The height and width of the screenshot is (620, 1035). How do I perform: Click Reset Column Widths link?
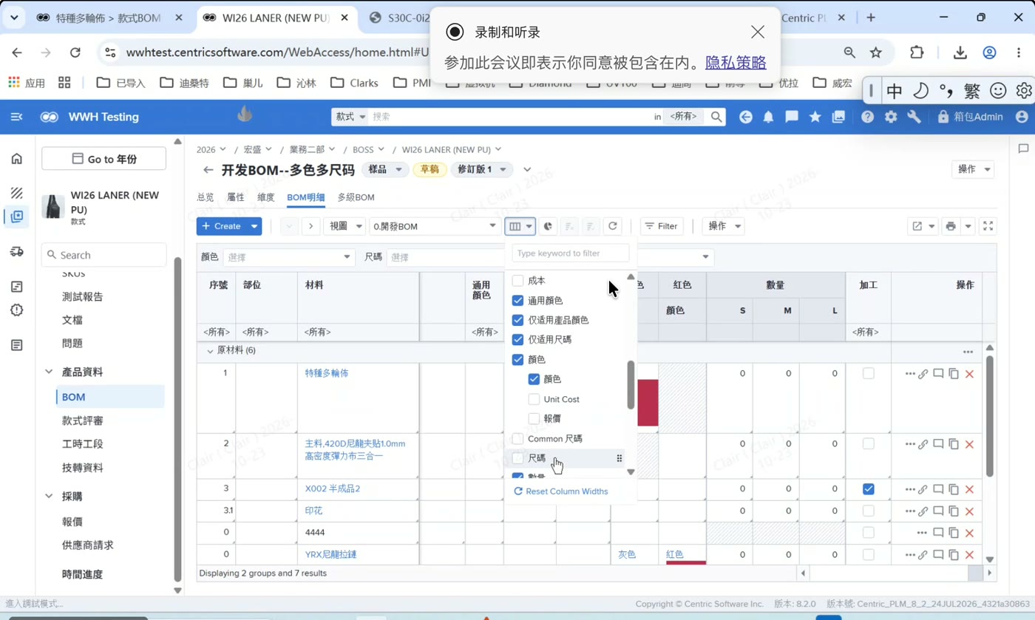click(561, 491)
